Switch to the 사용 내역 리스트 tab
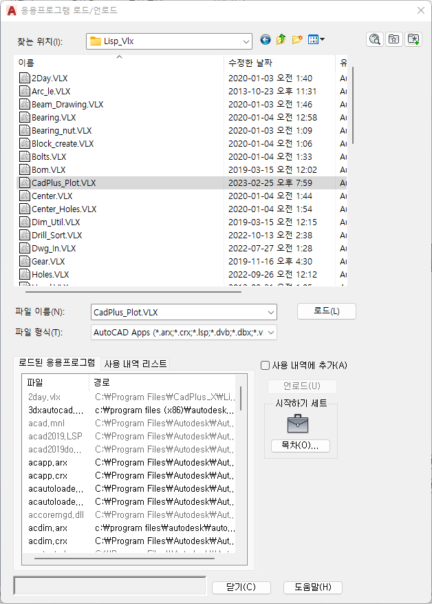 [x=136, y=364]
